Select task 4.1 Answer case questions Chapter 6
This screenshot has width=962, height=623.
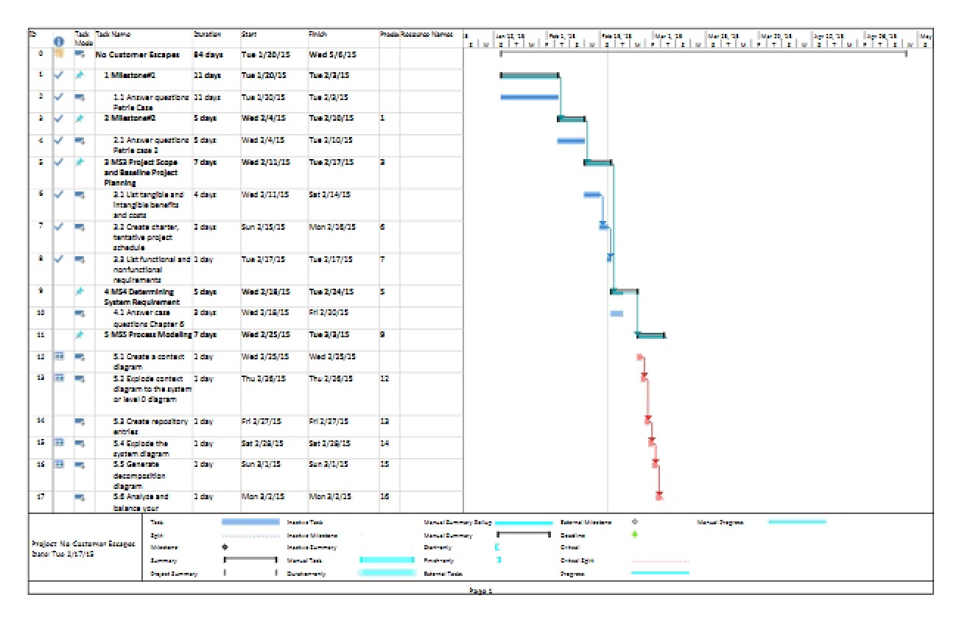click(x=150, y=317)
